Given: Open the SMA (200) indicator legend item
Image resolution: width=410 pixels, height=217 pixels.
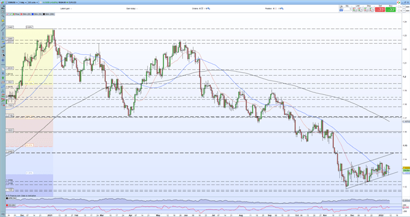Looking at the screenshot, I should point(48,14).
